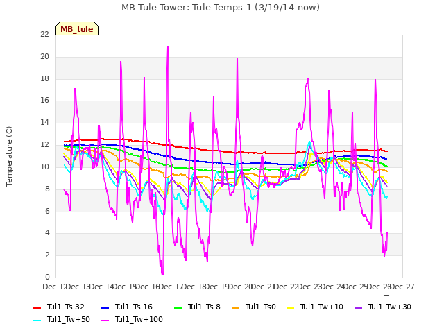The width and height of the screenshot is (444, 333).
Task: Click the Dec 12 x-axis label
Action: point(55,287)
